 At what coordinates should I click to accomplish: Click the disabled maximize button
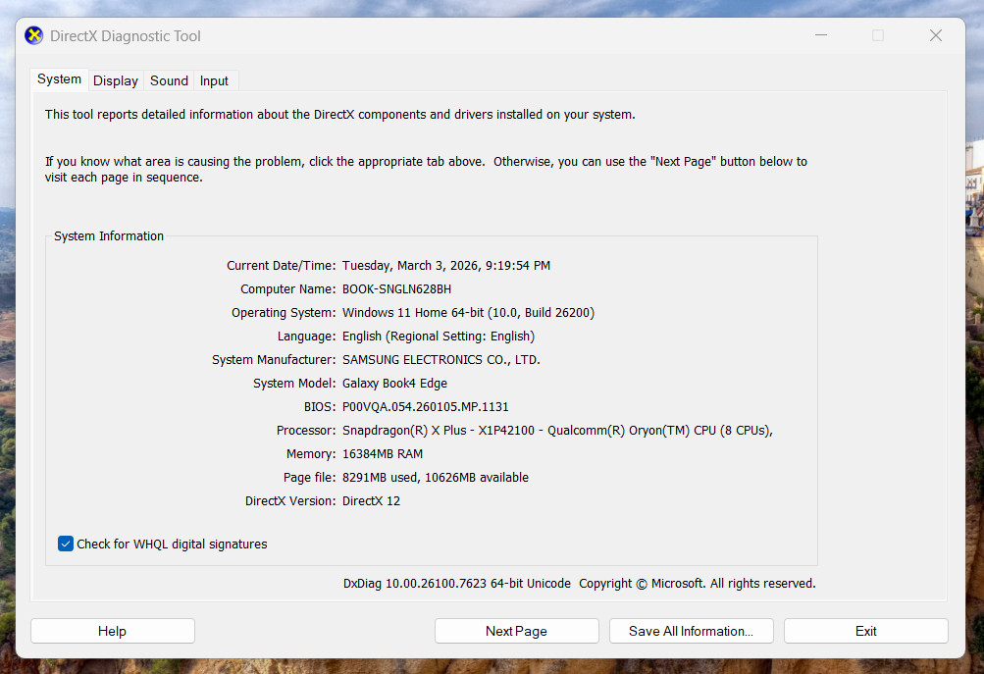(x=878, y=35)
